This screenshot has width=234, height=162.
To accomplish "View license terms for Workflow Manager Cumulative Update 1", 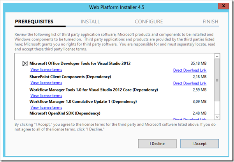I will pos(46,107).
